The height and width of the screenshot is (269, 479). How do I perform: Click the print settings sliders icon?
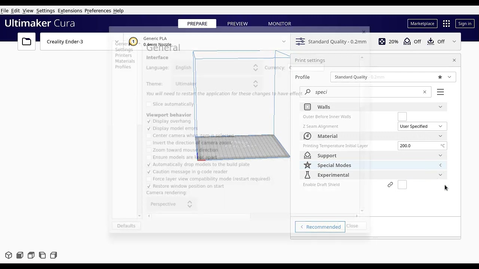[300, 41]
